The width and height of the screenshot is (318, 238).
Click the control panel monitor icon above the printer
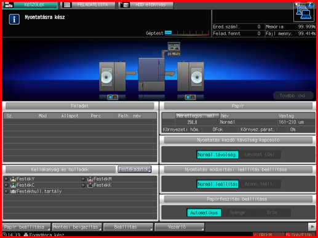[x=173, y=49]
